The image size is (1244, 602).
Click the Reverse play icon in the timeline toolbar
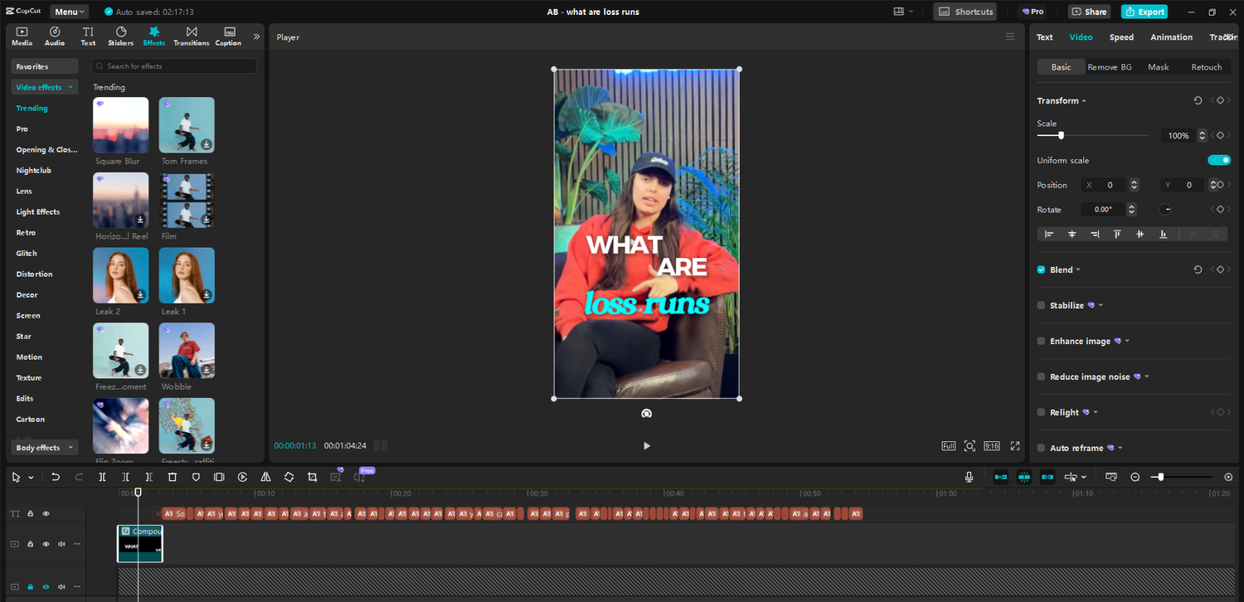[x=242, y=477]
